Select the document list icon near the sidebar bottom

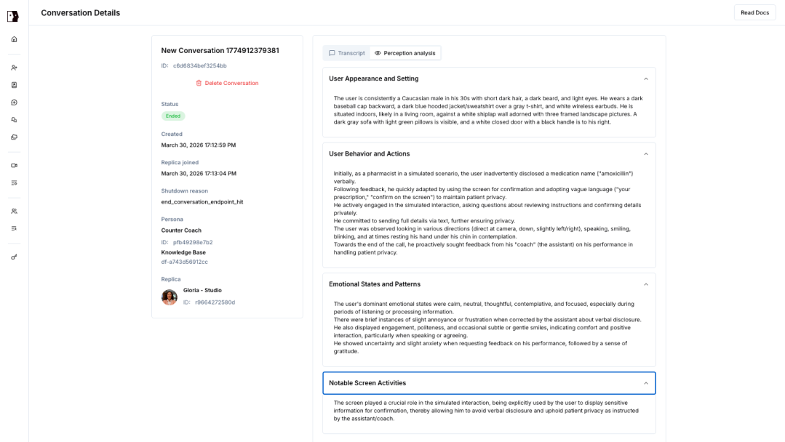click(12, 228)
